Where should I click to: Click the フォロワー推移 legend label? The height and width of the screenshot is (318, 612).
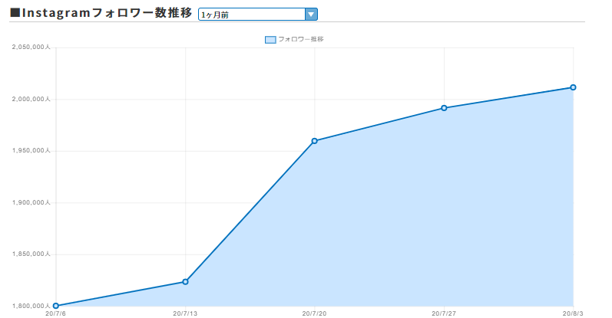(x=301, y=39)
